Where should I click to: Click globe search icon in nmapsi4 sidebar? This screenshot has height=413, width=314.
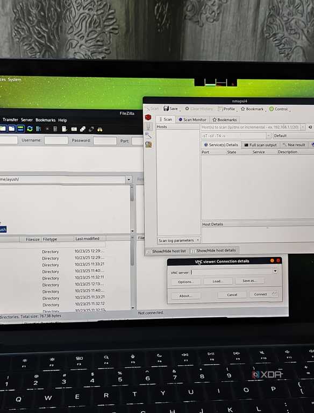[148, 144]
